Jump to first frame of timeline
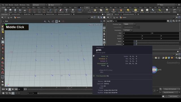The image size is (181, 102). click(3, 89)
